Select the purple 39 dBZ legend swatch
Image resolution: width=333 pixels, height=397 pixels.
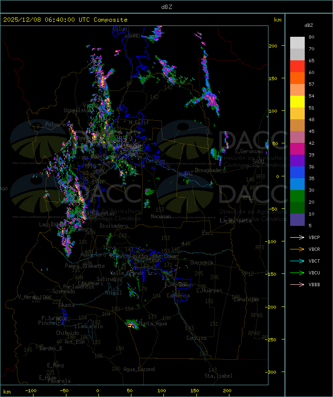(297, 160)
